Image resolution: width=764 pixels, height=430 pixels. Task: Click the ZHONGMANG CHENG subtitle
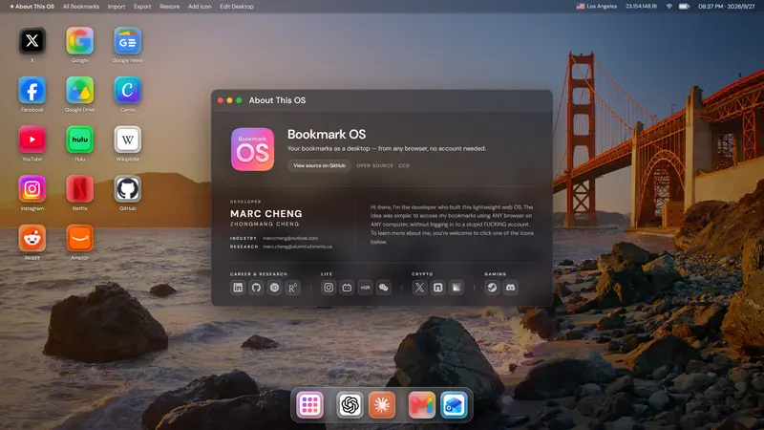click(265, 225)
